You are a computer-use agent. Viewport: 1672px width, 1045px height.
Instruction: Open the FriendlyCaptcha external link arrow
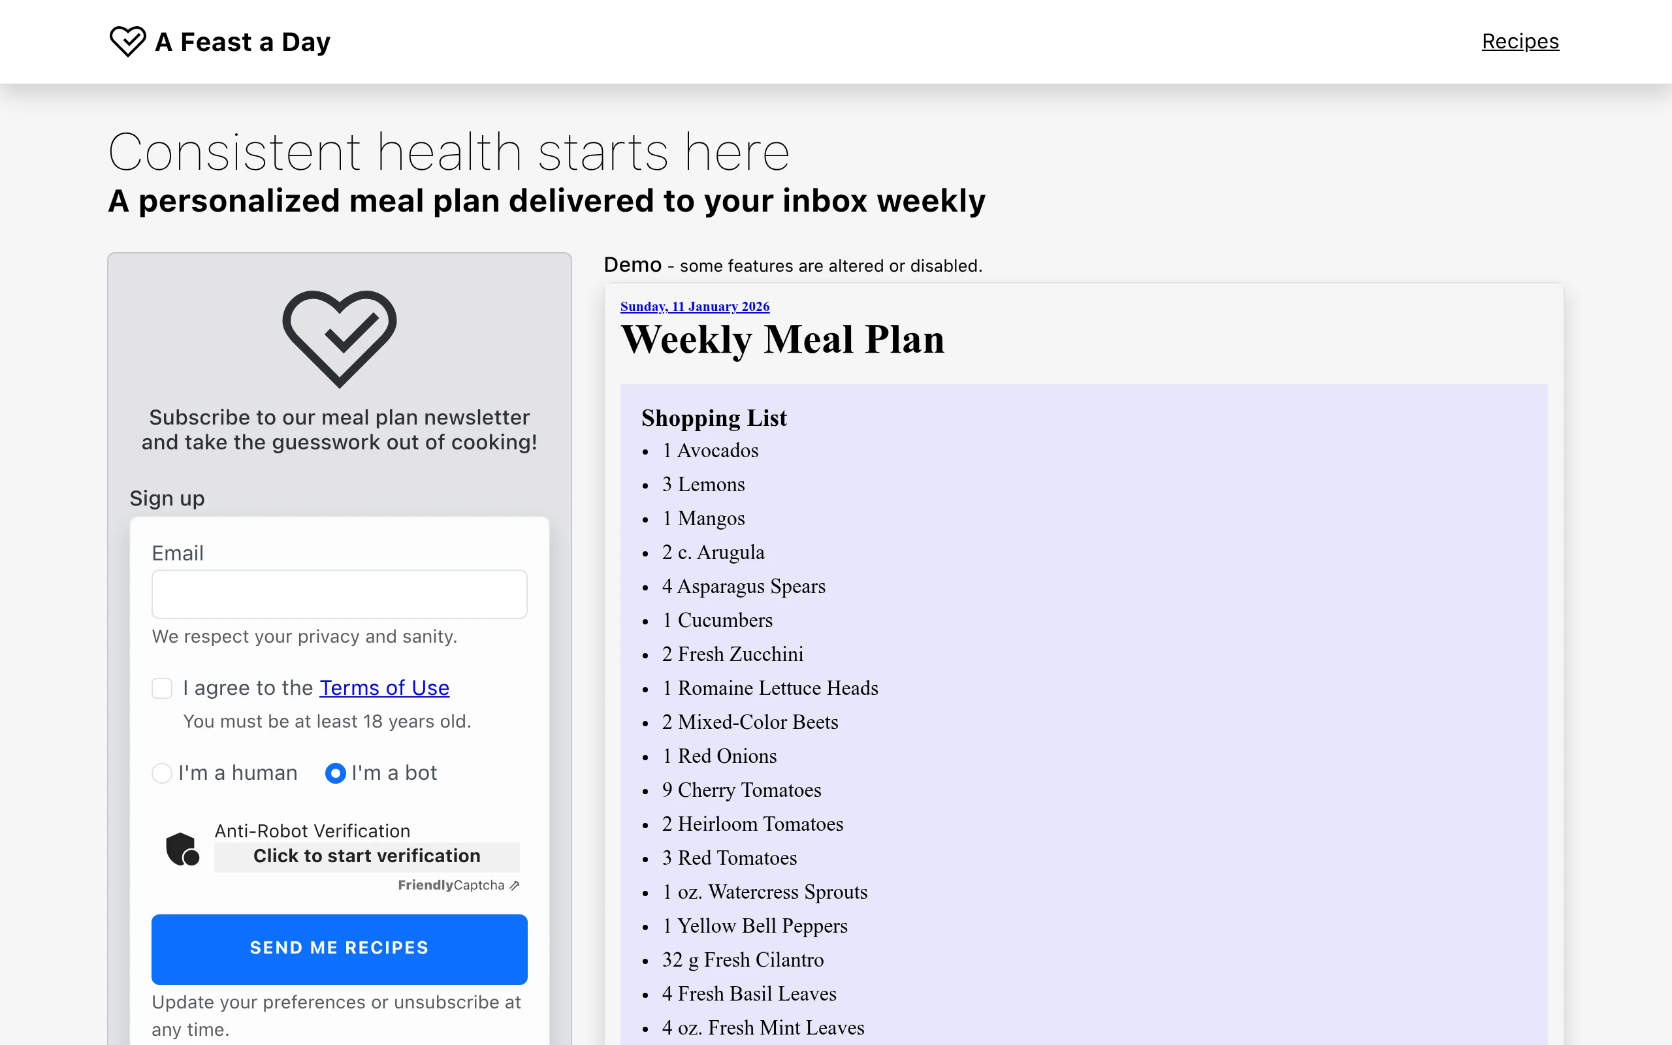point(515,886)
